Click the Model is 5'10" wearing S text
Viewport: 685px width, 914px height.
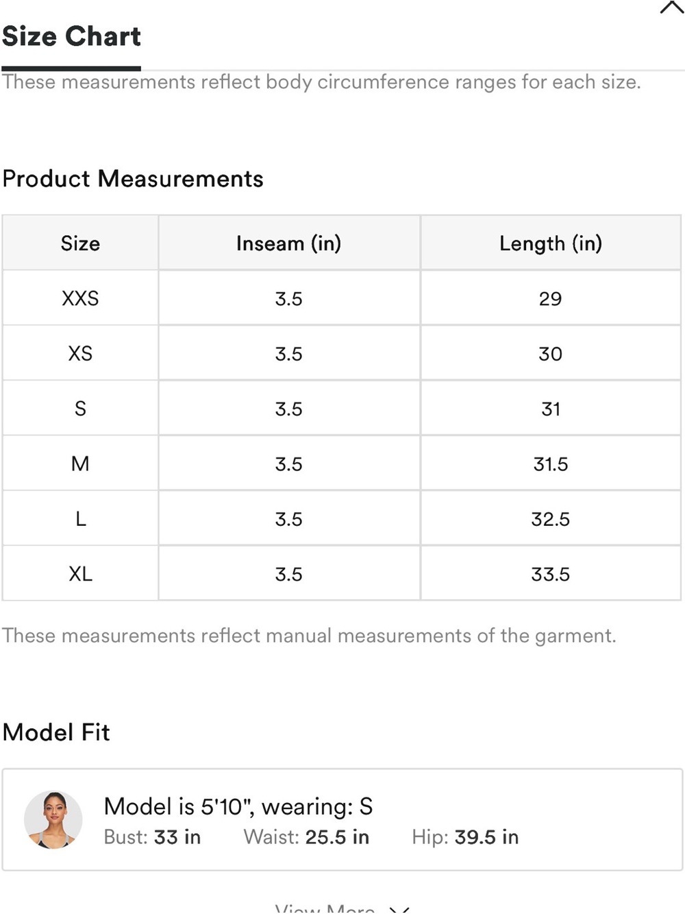click(238, 806)
